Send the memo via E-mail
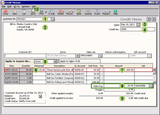The width and height of the screenshot is (160, 115). [52, 12]
